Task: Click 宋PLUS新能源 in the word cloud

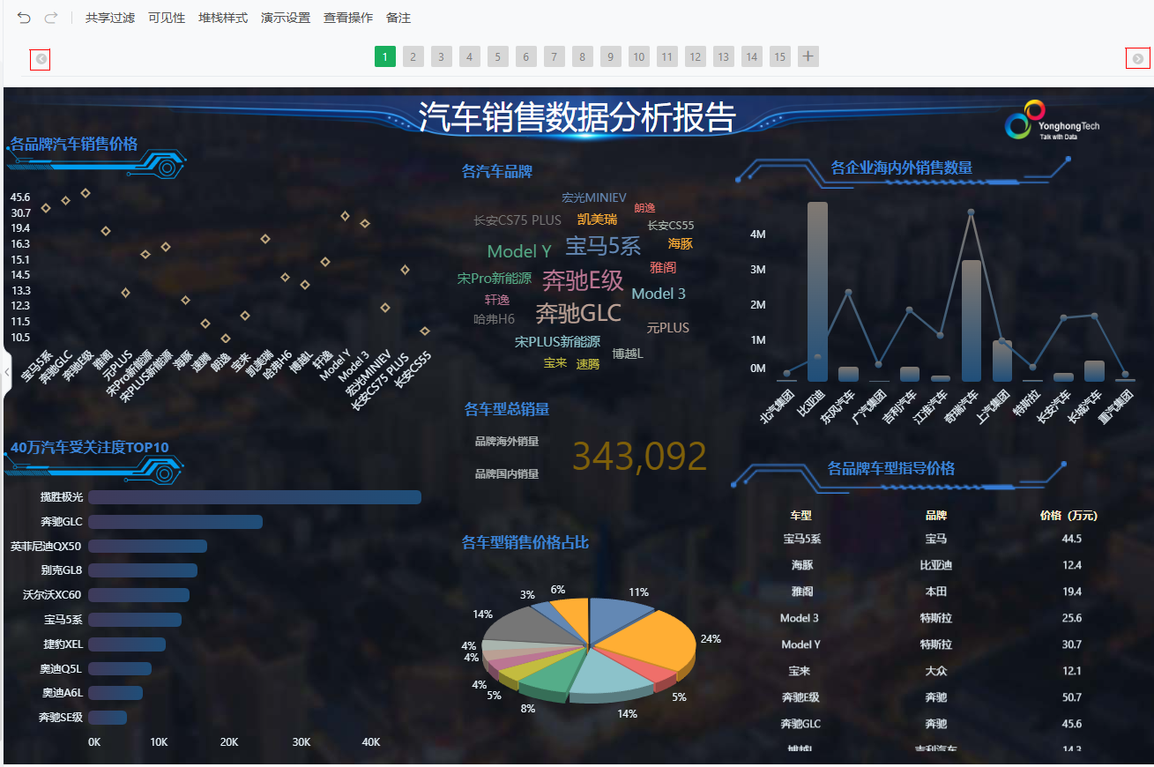Action: point(557,341)
